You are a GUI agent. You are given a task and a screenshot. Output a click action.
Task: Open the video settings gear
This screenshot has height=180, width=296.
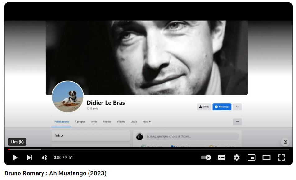pos(237,158)
